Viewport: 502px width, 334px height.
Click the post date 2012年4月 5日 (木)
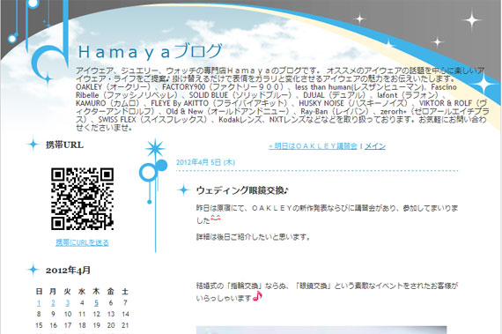click(205, 162)
